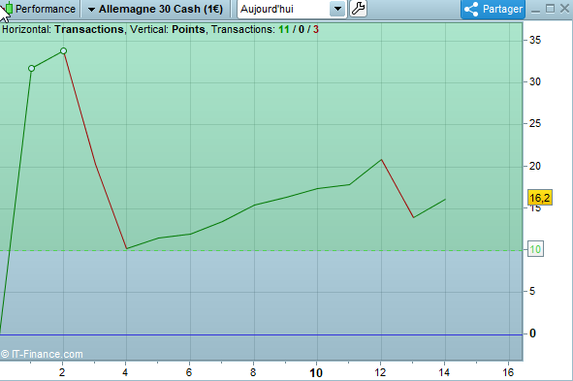573x381 pixels.
Task: Click the Vertical: Points label
Action: 168,30
